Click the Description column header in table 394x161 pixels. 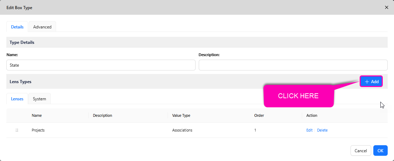(x=102, y=115)
